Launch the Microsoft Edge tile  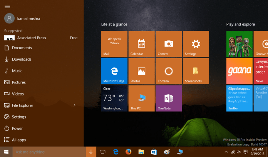114,71
